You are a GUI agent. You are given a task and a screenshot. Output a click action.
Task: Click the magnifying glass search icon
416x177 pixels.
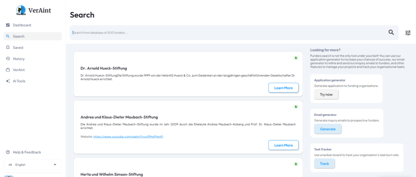[x=391, y=33]
